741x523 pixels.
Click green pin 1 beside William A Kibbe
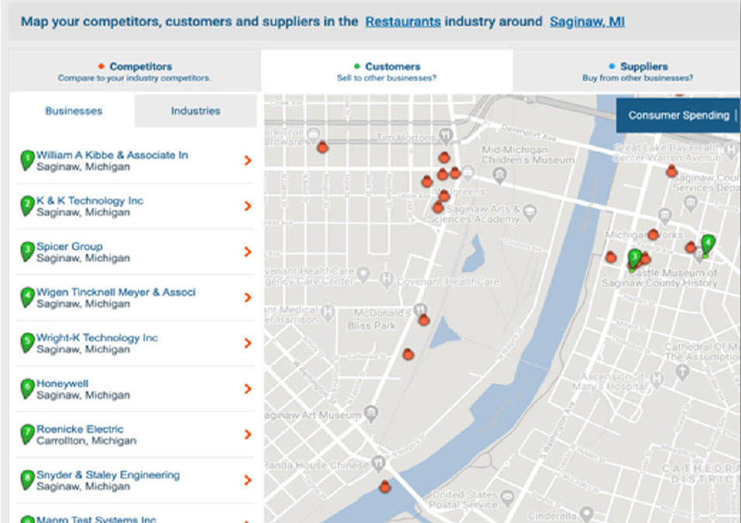27,160
